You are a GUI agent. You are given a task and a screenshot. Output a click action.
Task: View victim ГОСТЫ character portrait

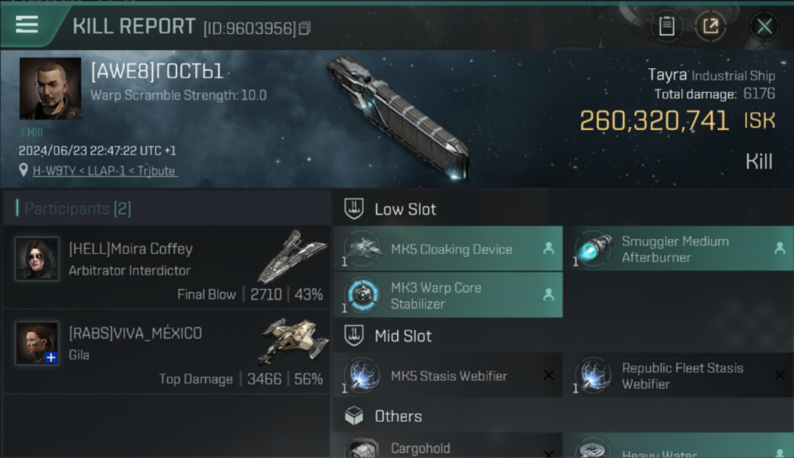[x=50, y=89]
